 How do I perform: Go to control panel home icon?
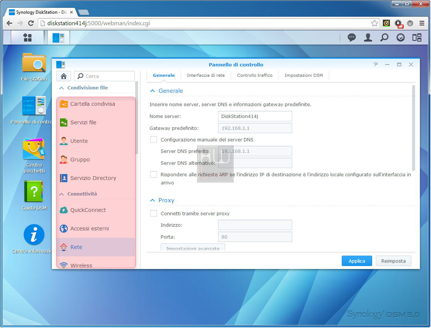pyautogui.click(x=63, y=76)
